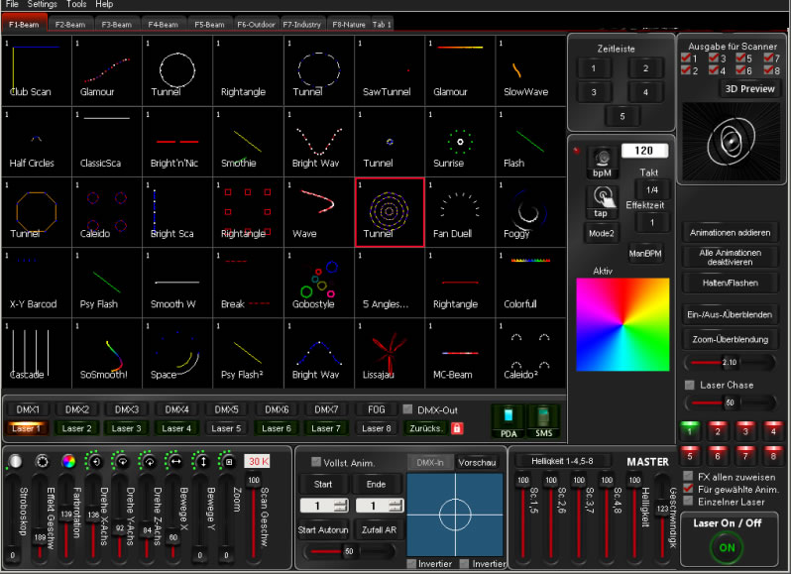The height and width of the screenshot is (574, 791).
Task: Click the Mode2 button
Action: 602,233
